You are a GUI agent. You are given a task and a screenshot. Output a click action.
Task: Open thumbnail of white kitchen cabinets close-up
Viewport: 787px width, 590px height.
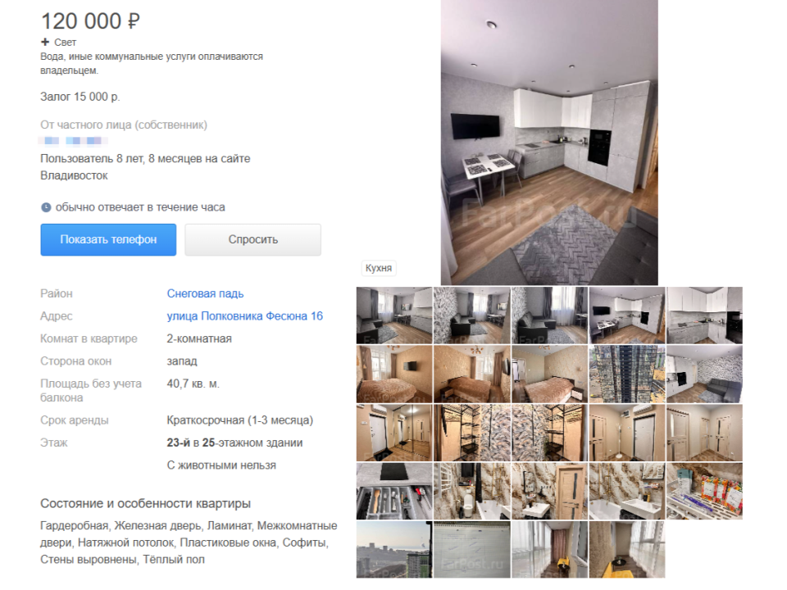tap(704, 315)
